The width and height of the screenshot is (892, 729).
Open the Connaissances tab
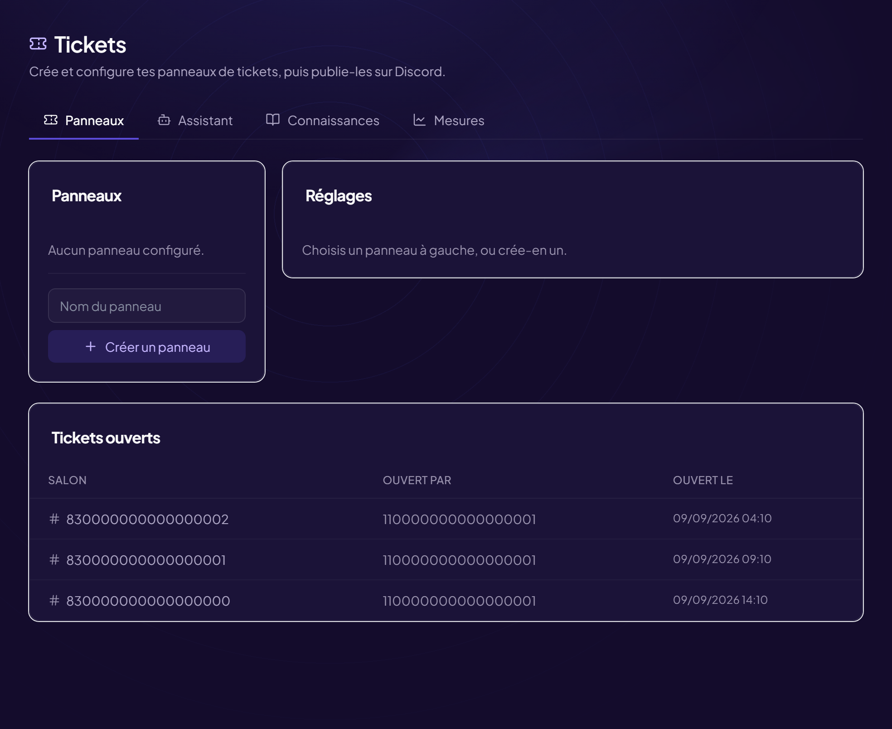pos(322,121)
